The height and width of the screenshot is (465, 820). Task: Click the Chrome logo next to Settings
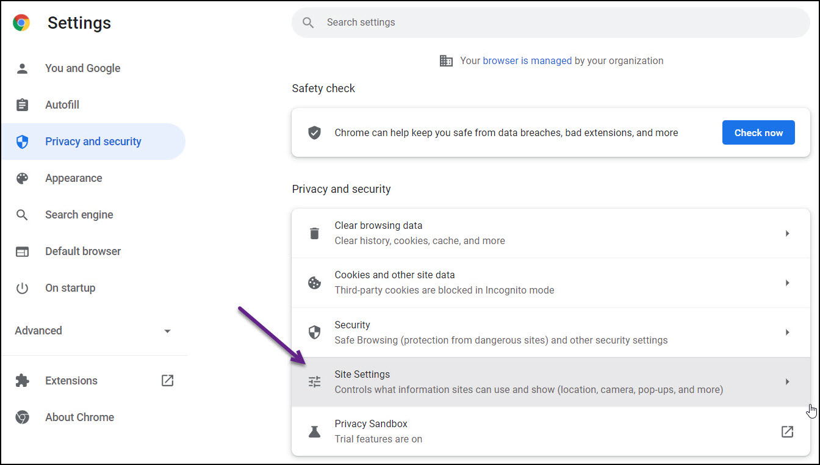[x=22, y=23]
